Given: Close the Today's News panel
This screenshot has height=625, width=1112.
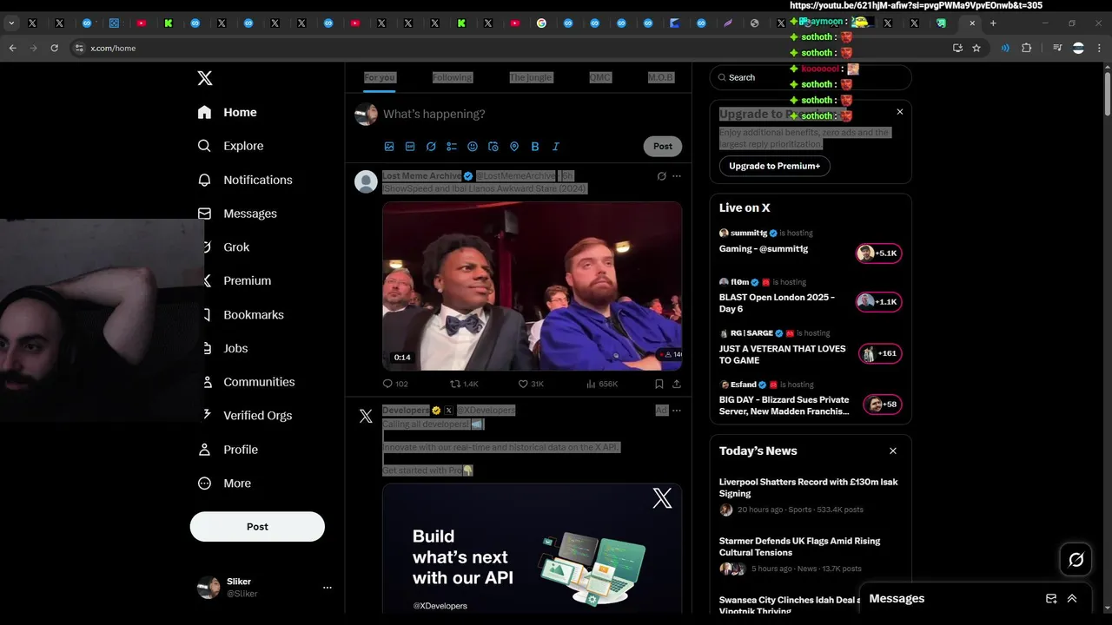Looking at the screenshot, I should [893, 451].
